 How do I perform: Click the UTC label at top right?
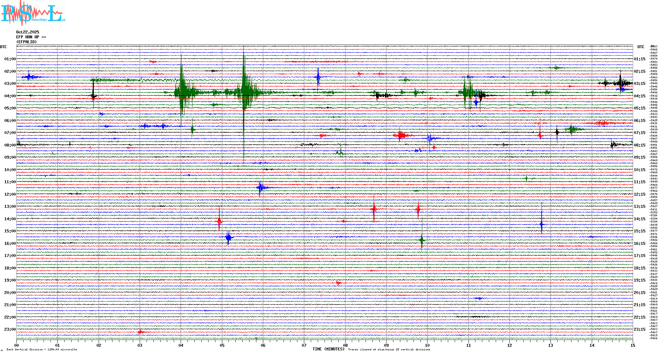tap(641, 47)
